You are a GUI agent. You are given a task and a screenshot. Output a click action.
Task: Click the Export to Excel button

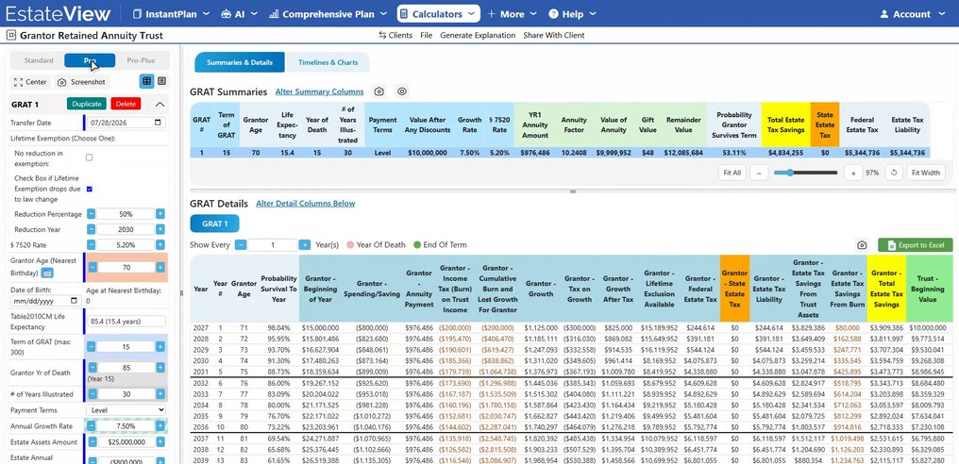pyautogui.click(x=916, y=245)
